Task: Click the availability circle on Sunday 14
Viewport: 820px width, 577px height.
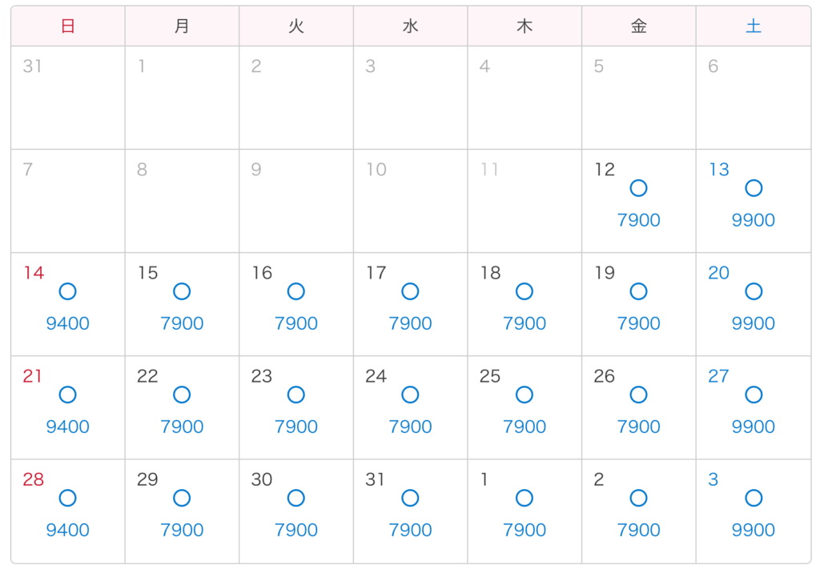Action: click(x=68, y=291)
